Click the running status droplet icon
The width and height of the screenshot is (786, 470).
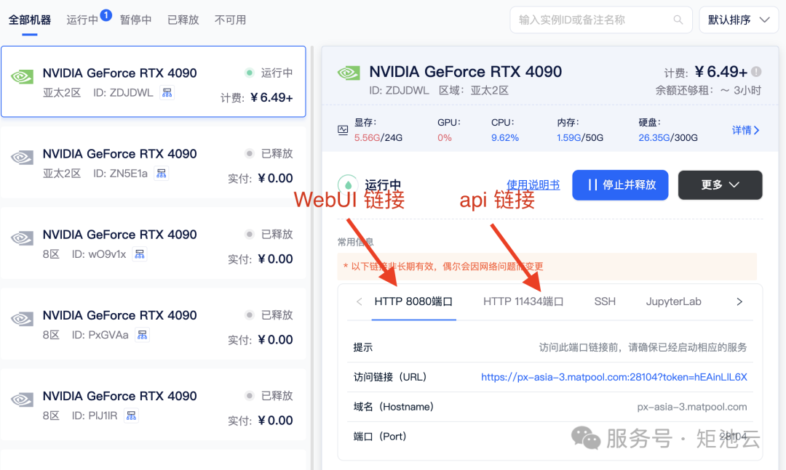(348, 185)
